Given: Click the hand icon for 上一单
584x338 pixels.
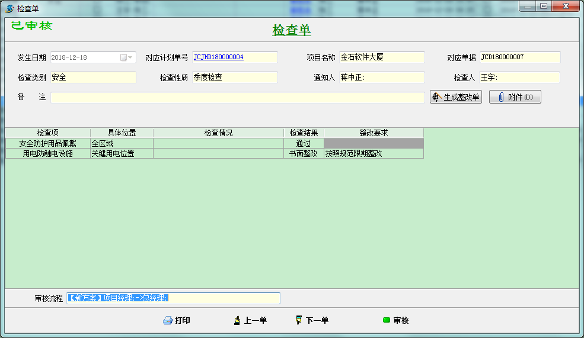Looking at the screenshot, I should pos(237,320).
